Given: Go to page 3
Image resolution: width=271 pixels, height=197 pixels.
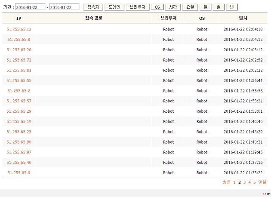Looking at the screenshot, I should pos(244,182).
